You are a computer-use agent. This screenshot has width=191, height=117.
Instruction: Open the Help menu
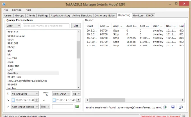(28, 10)
